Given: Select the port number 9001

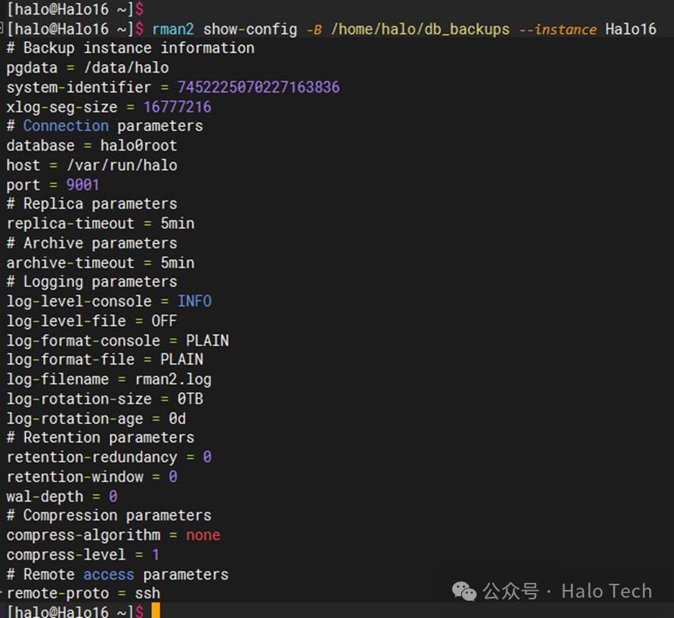Looking at the screenshot, I should tap(83, 185).
